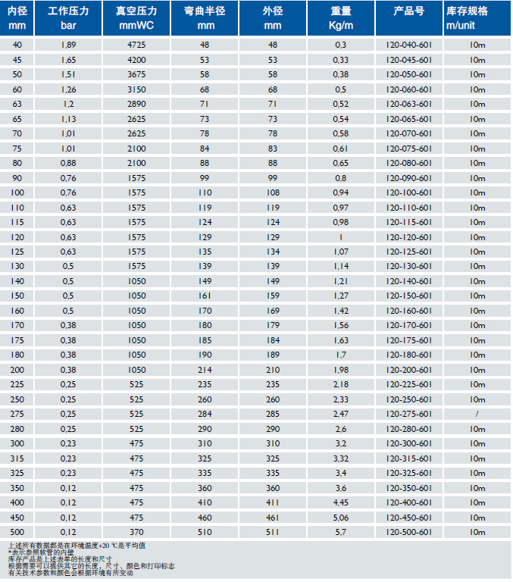Select the 工作压力 bar column header

pyautogui.click(x=69, y=18)
